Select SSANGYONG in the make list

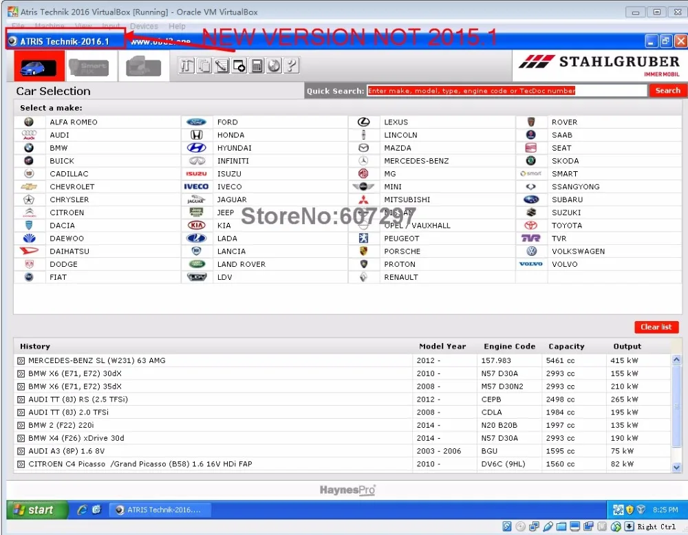pos(576,187)
